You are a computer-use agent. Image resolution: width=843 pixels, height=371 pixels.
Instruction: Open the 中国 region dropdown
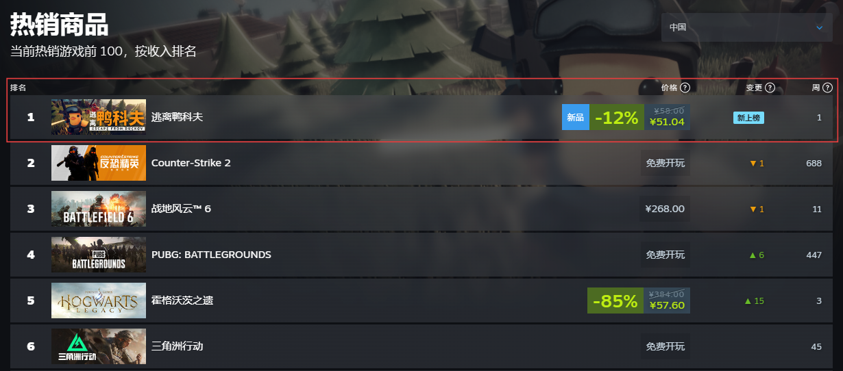(746, 27)
